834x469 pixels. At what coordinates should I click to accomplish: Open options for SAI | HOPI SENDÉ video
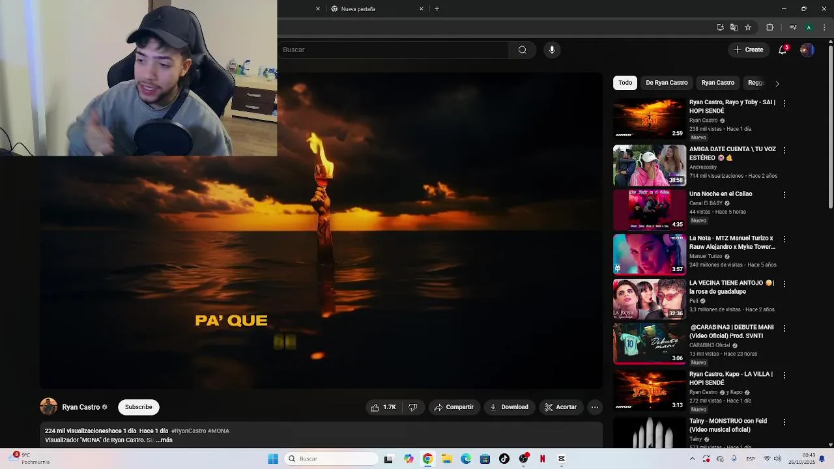[784, 104]
